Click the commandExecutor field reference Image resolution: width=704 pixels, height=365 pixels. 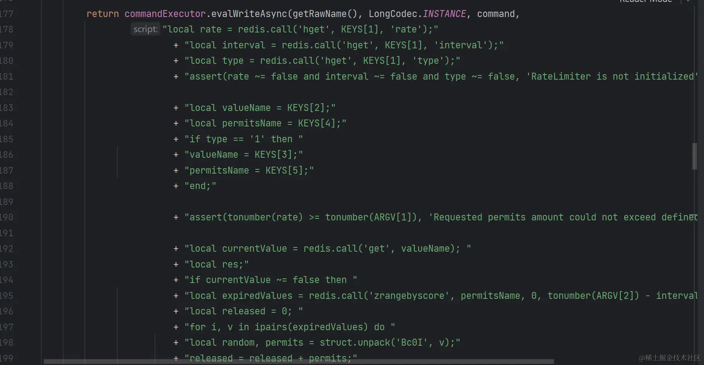(165, 14)
